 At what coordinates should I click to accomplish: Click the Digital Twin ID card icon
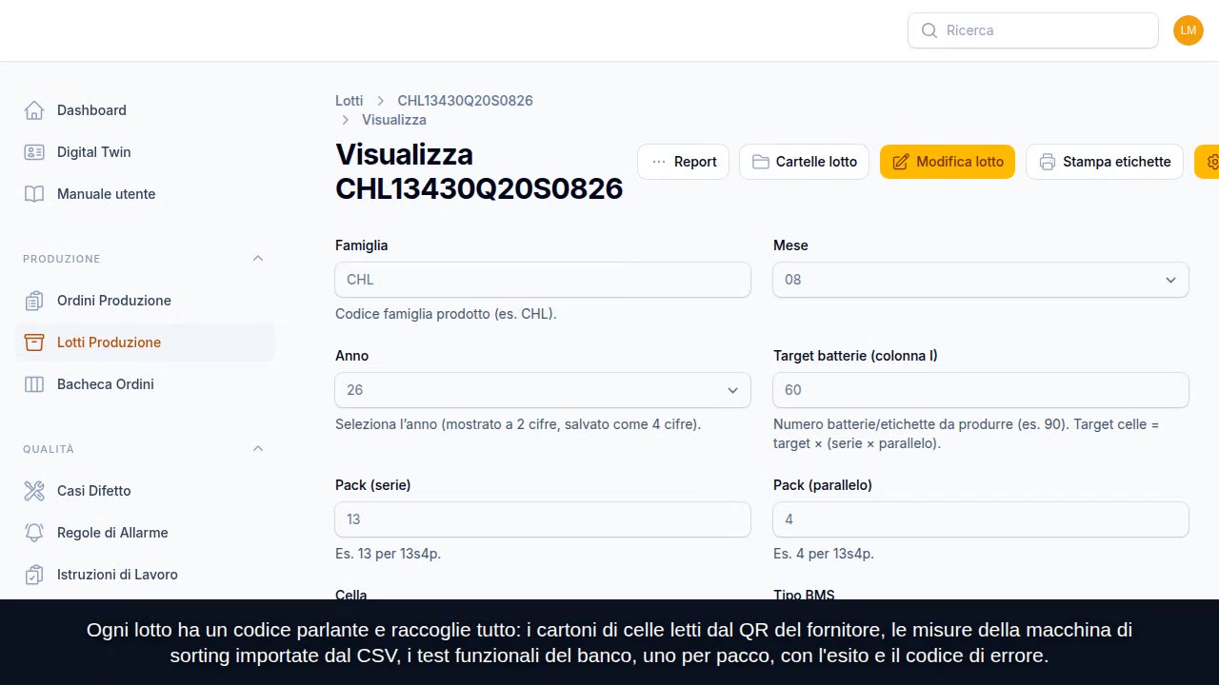tap(34, 152)
